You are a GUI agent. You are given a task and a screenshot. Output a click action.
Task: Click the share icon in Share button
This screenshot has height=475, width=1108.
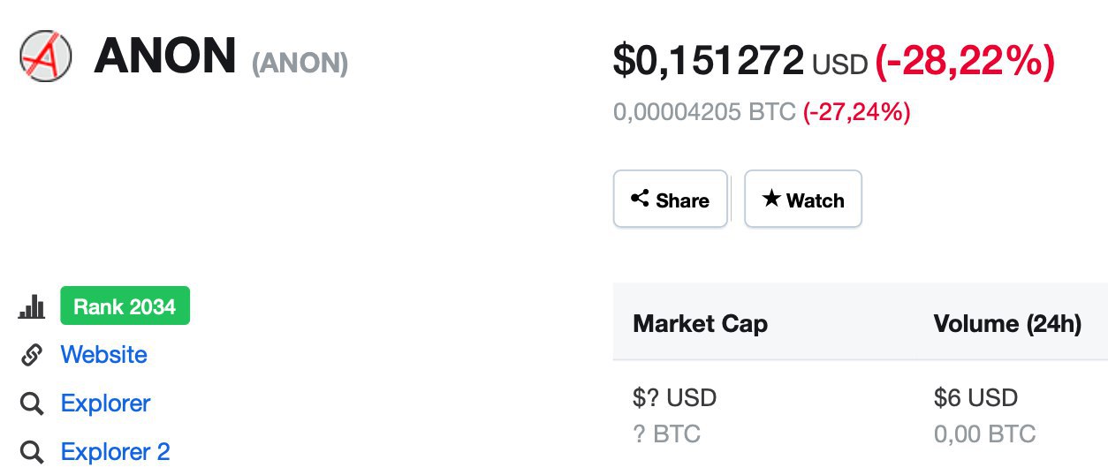[x=640, y=199]
